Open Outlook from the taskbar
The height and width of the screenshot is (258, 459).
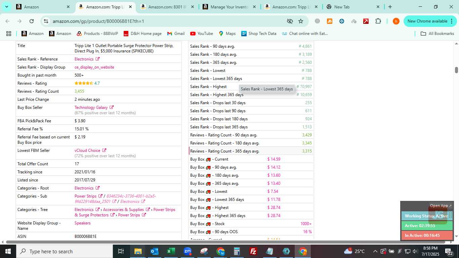[155, 251]
